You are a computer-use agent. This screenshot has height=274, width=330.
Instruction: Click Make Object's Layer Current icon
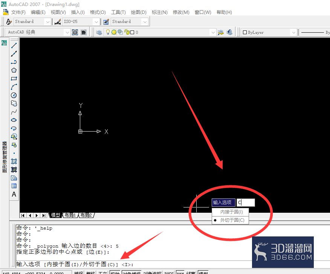click(220, 32)
